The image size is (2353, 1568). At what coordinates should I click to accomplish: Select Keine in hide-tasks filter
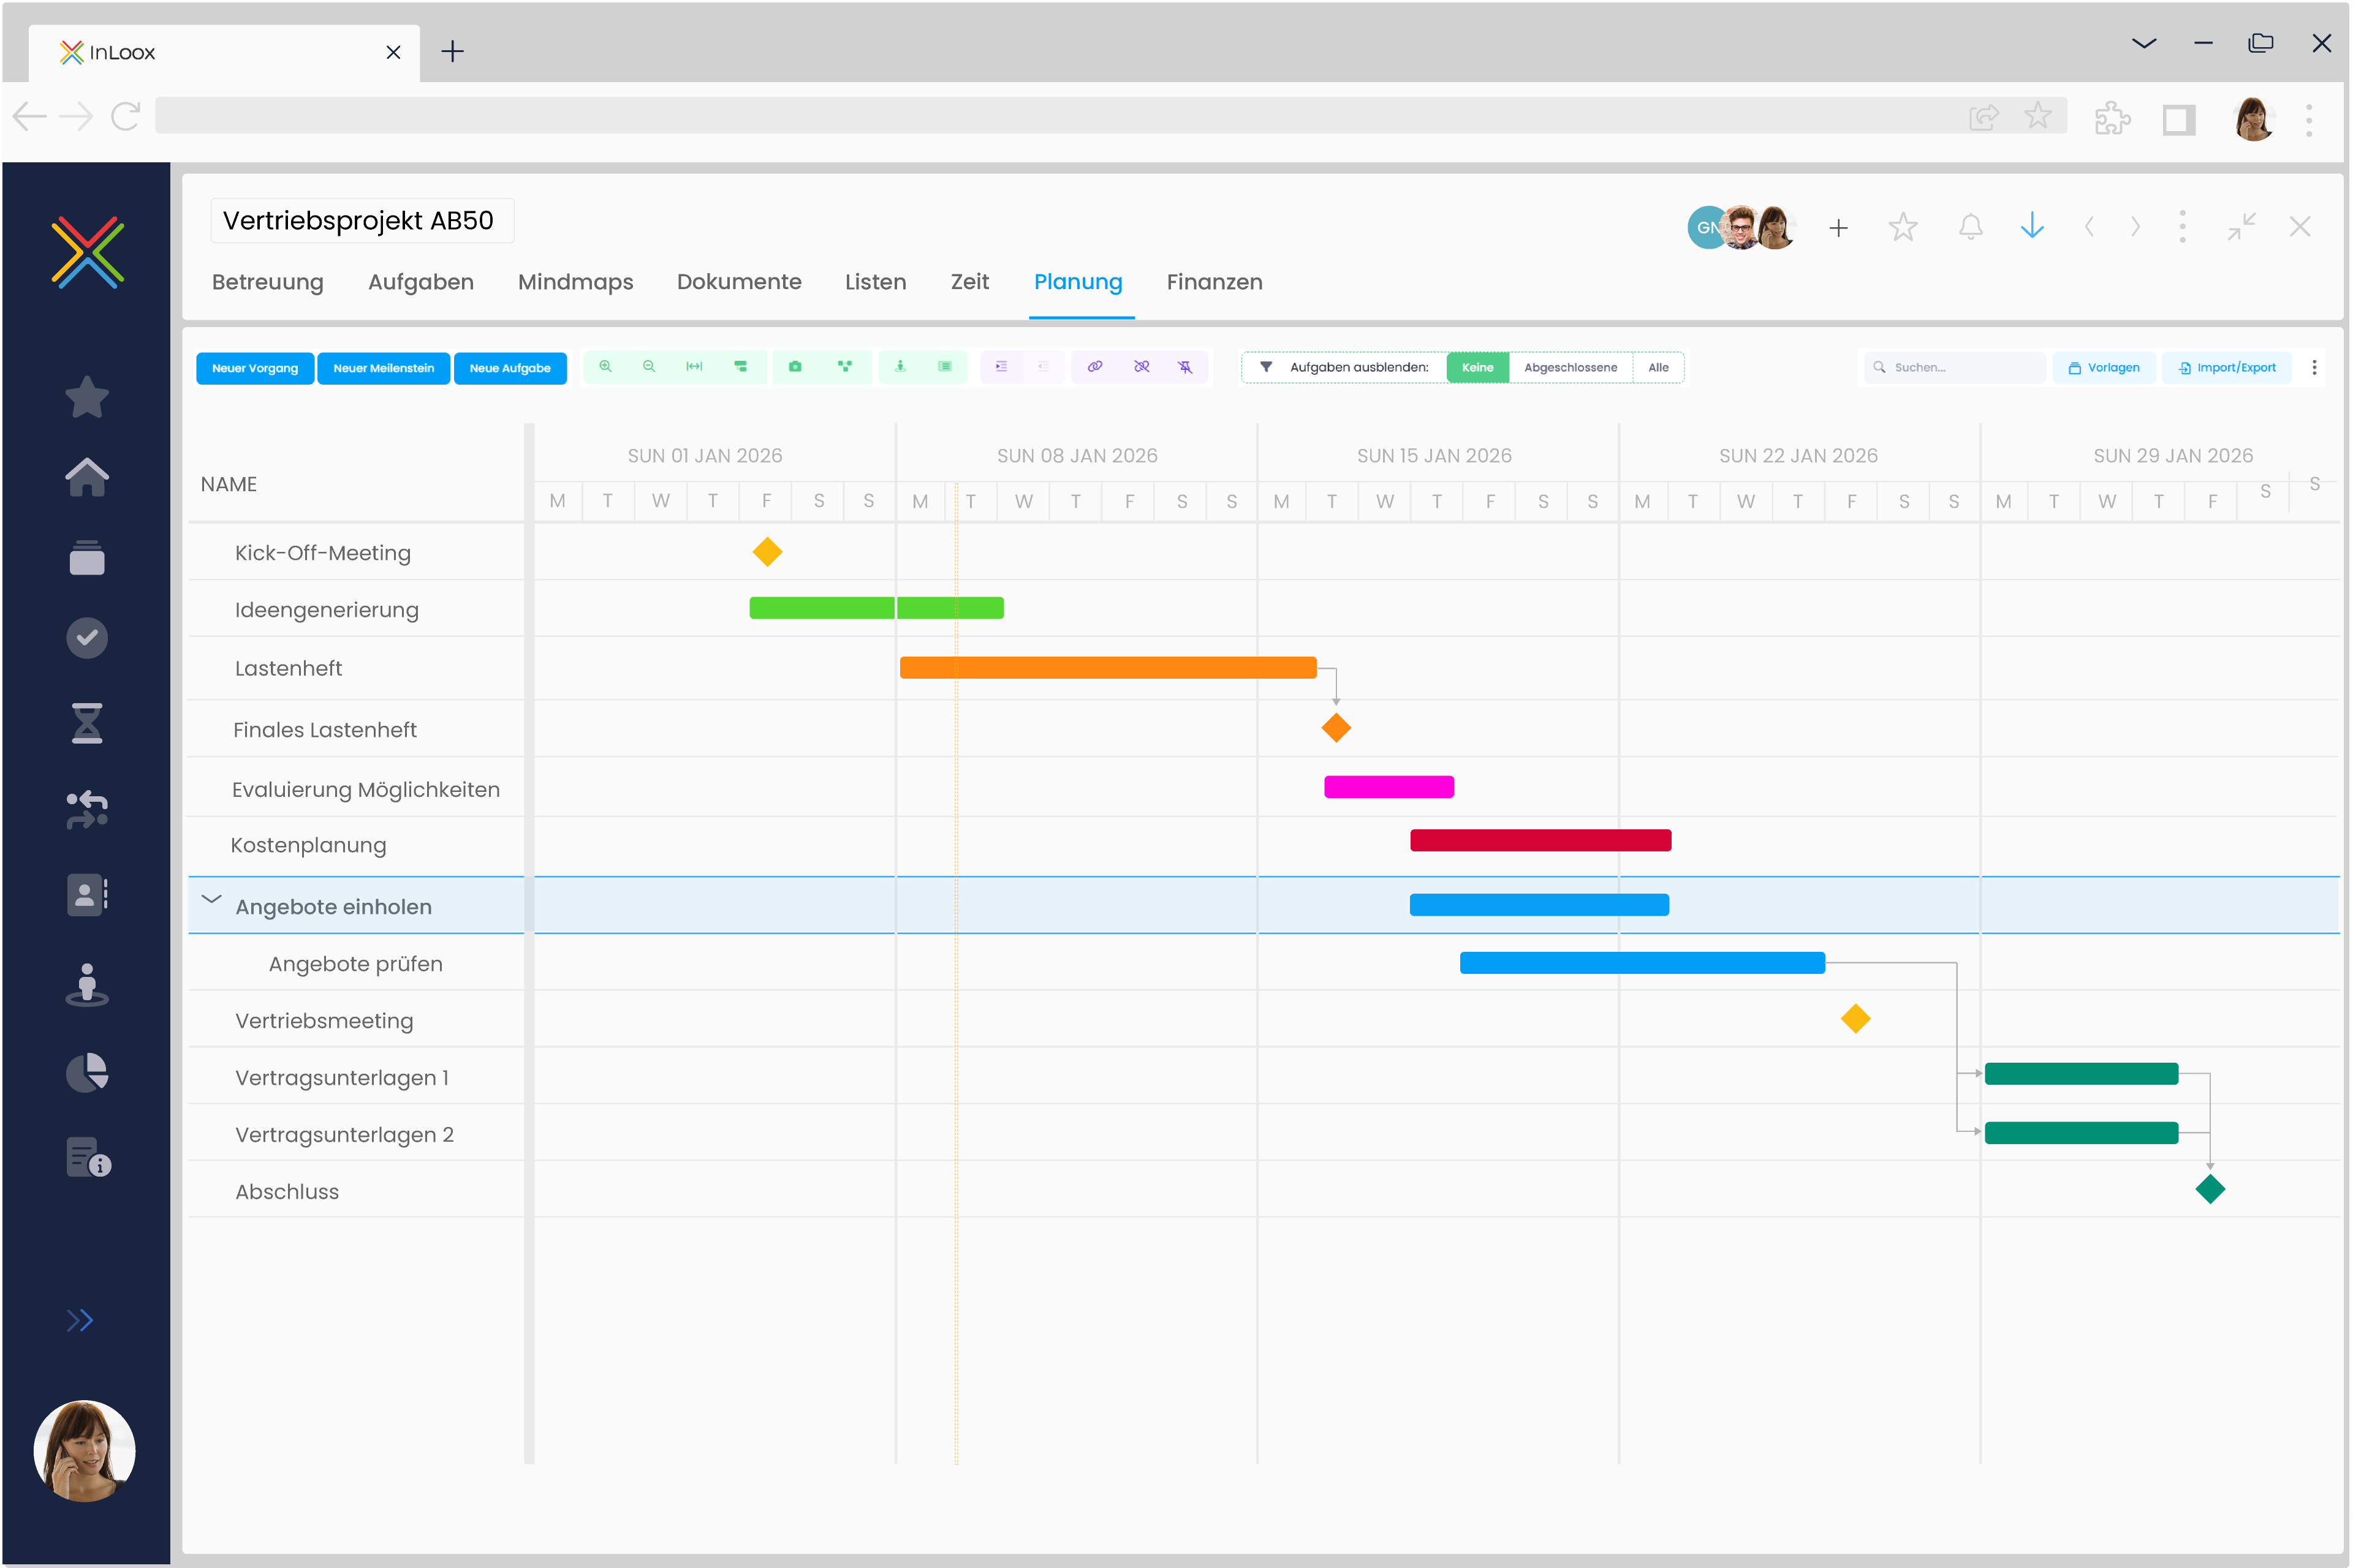pos(1477,368)
